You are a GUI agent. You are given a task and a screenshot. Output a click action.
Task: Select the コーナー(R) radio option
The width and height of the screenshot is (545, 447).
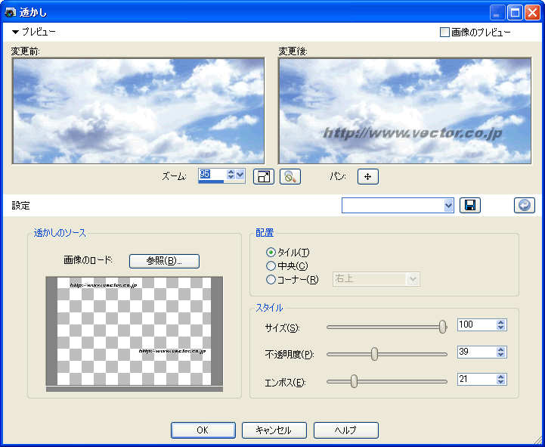tap(271, 280)
